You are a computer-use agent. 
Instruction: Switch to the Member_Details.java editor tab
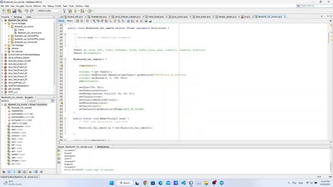pyautogui.click(x=227, y=17)
